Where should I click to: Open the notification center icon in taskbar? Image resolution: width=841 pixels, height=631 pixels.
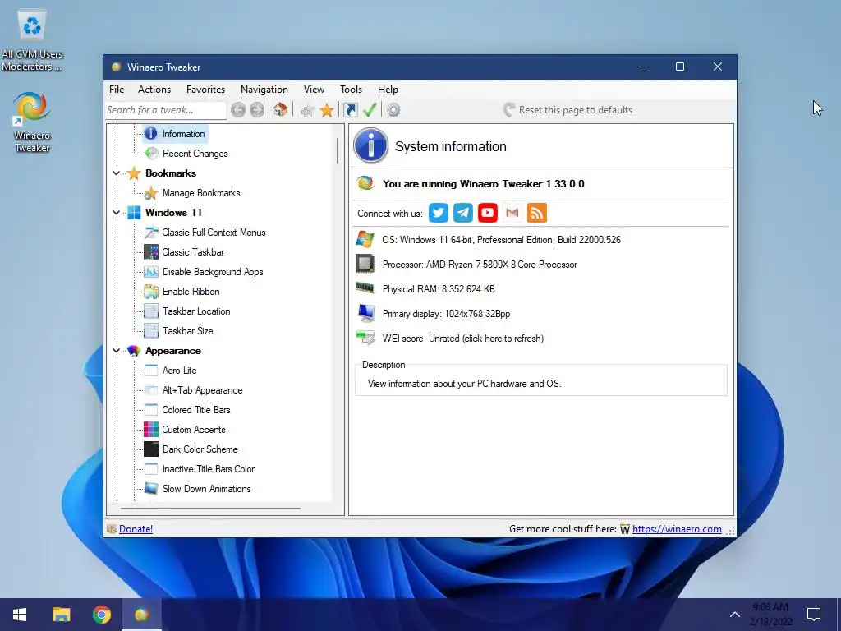pos(814,615)
